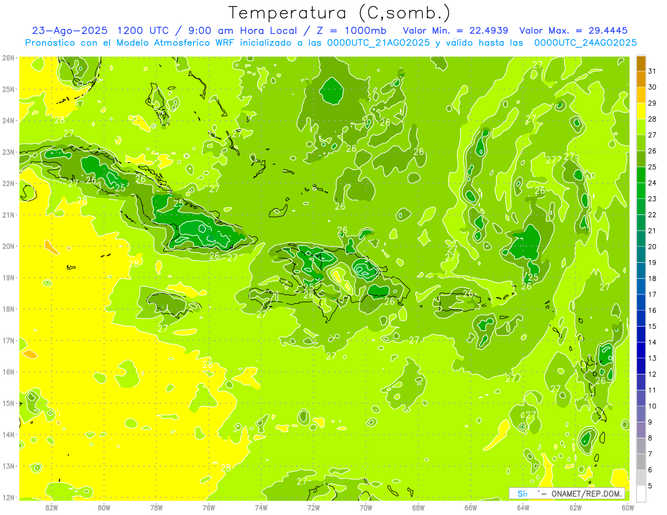
Task: Click "0000UTC_24AGO2025" valid-until time text
Action: click(585, 43)
